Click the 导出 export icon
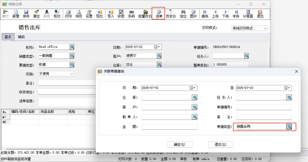The width and height of the screenshot is (308, 162). coord(99,14)
